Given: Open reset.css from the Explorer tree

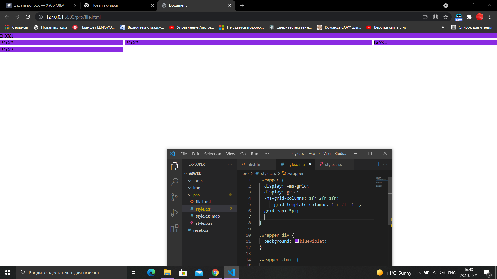Looking at the screenshot, I should 210,230.
